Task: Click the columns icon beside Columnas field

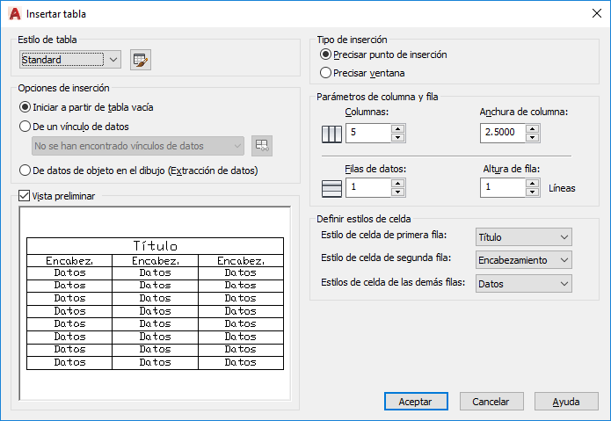Action: pos(331,134)
